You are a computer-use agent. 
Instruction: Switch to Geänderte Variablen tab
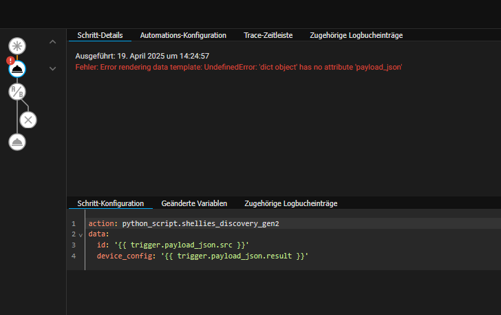click(x=194, y=204)
